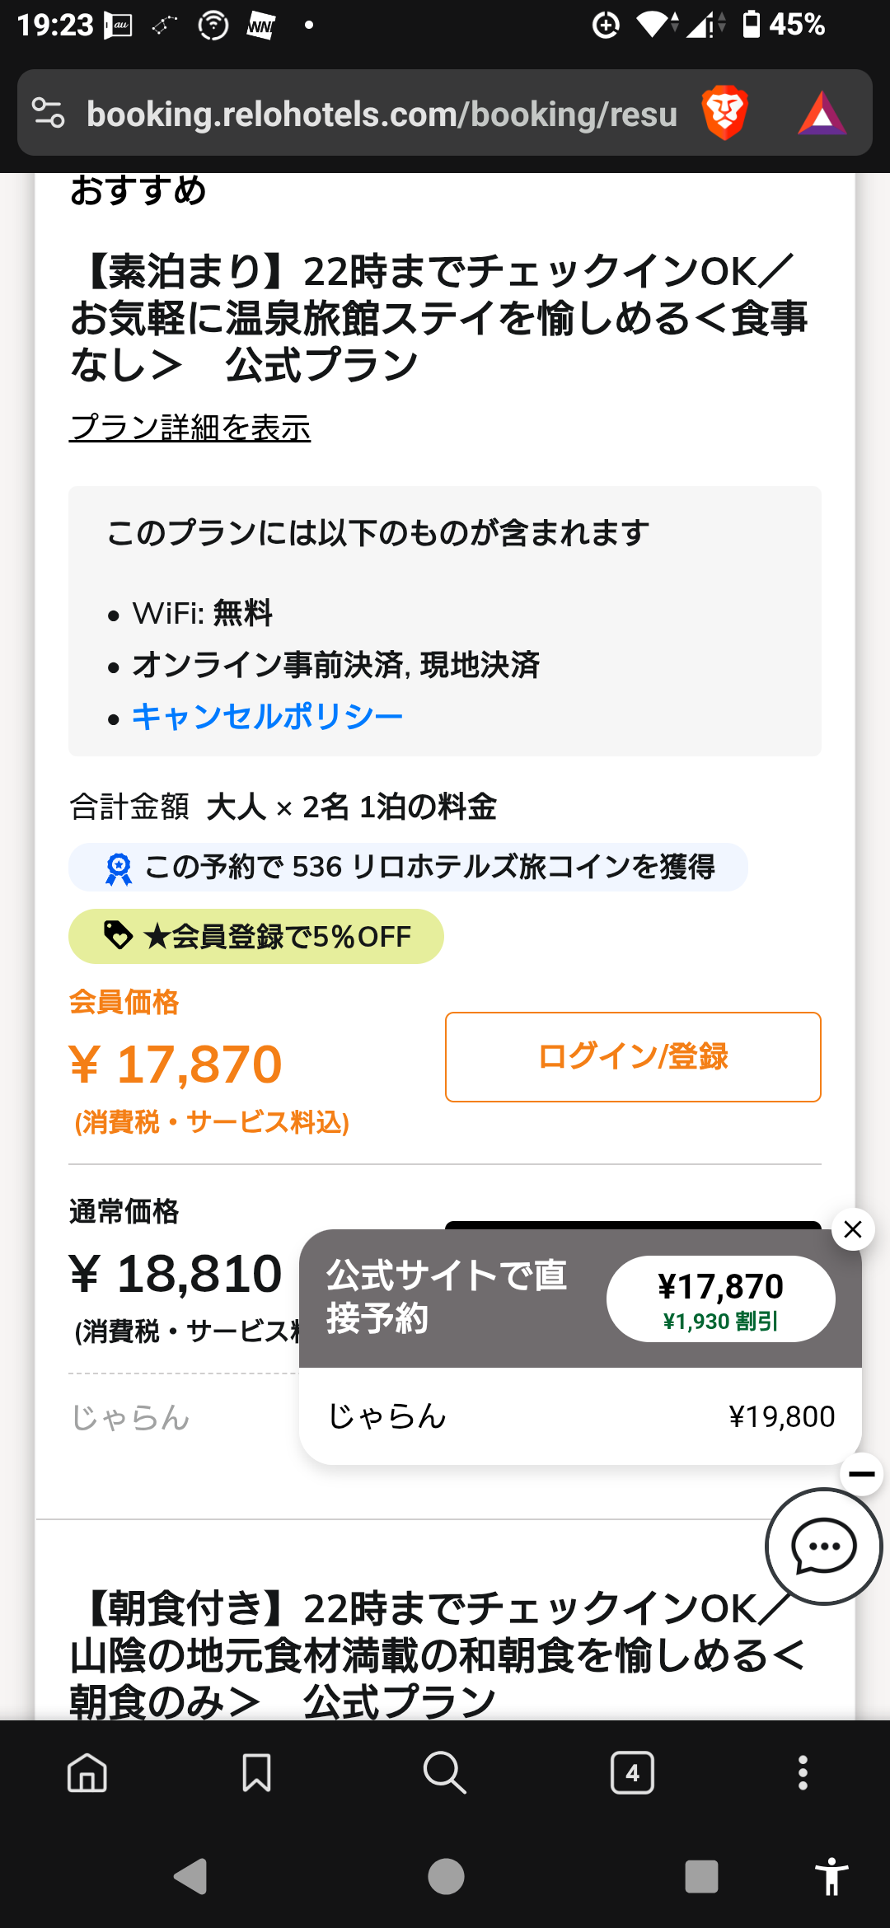
Task: Open the chat support bubble
Action: click(x=823, y=1546)
